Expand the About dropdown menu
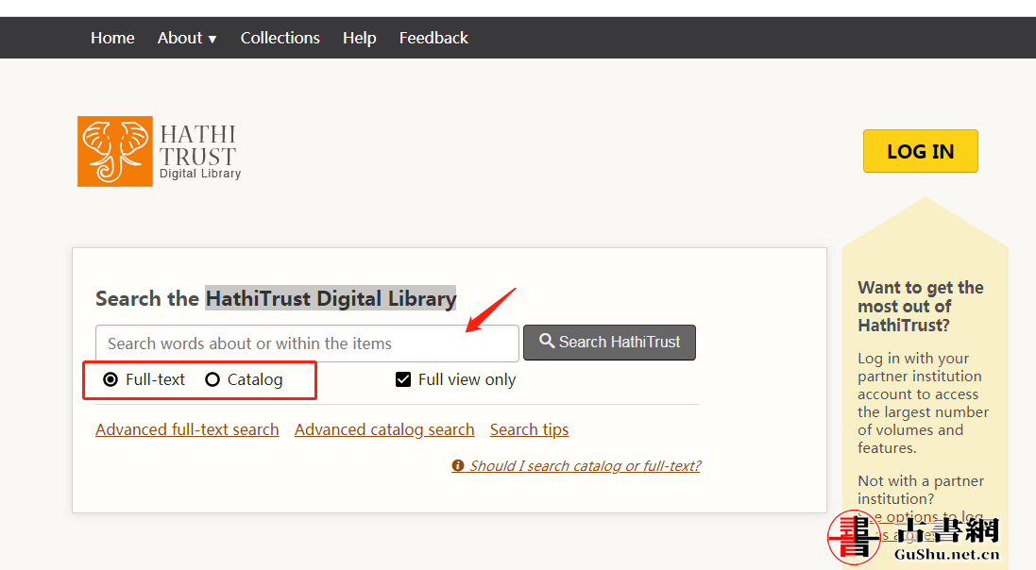This screenshot has width=1036, height=570. 187,39
